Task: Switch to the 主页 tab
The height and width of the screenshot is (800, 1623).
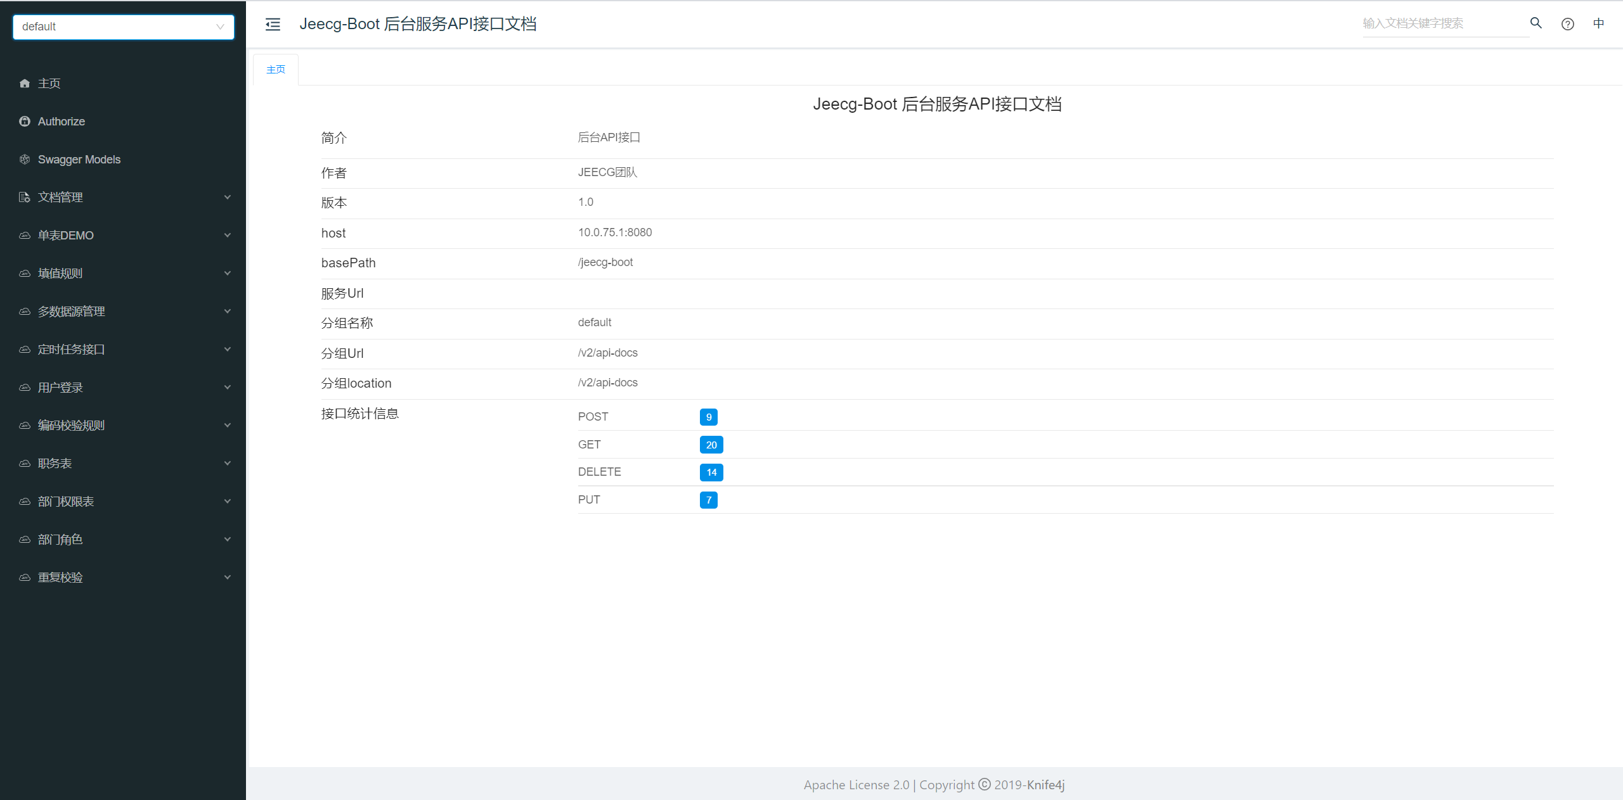Action: coord(275,69)
